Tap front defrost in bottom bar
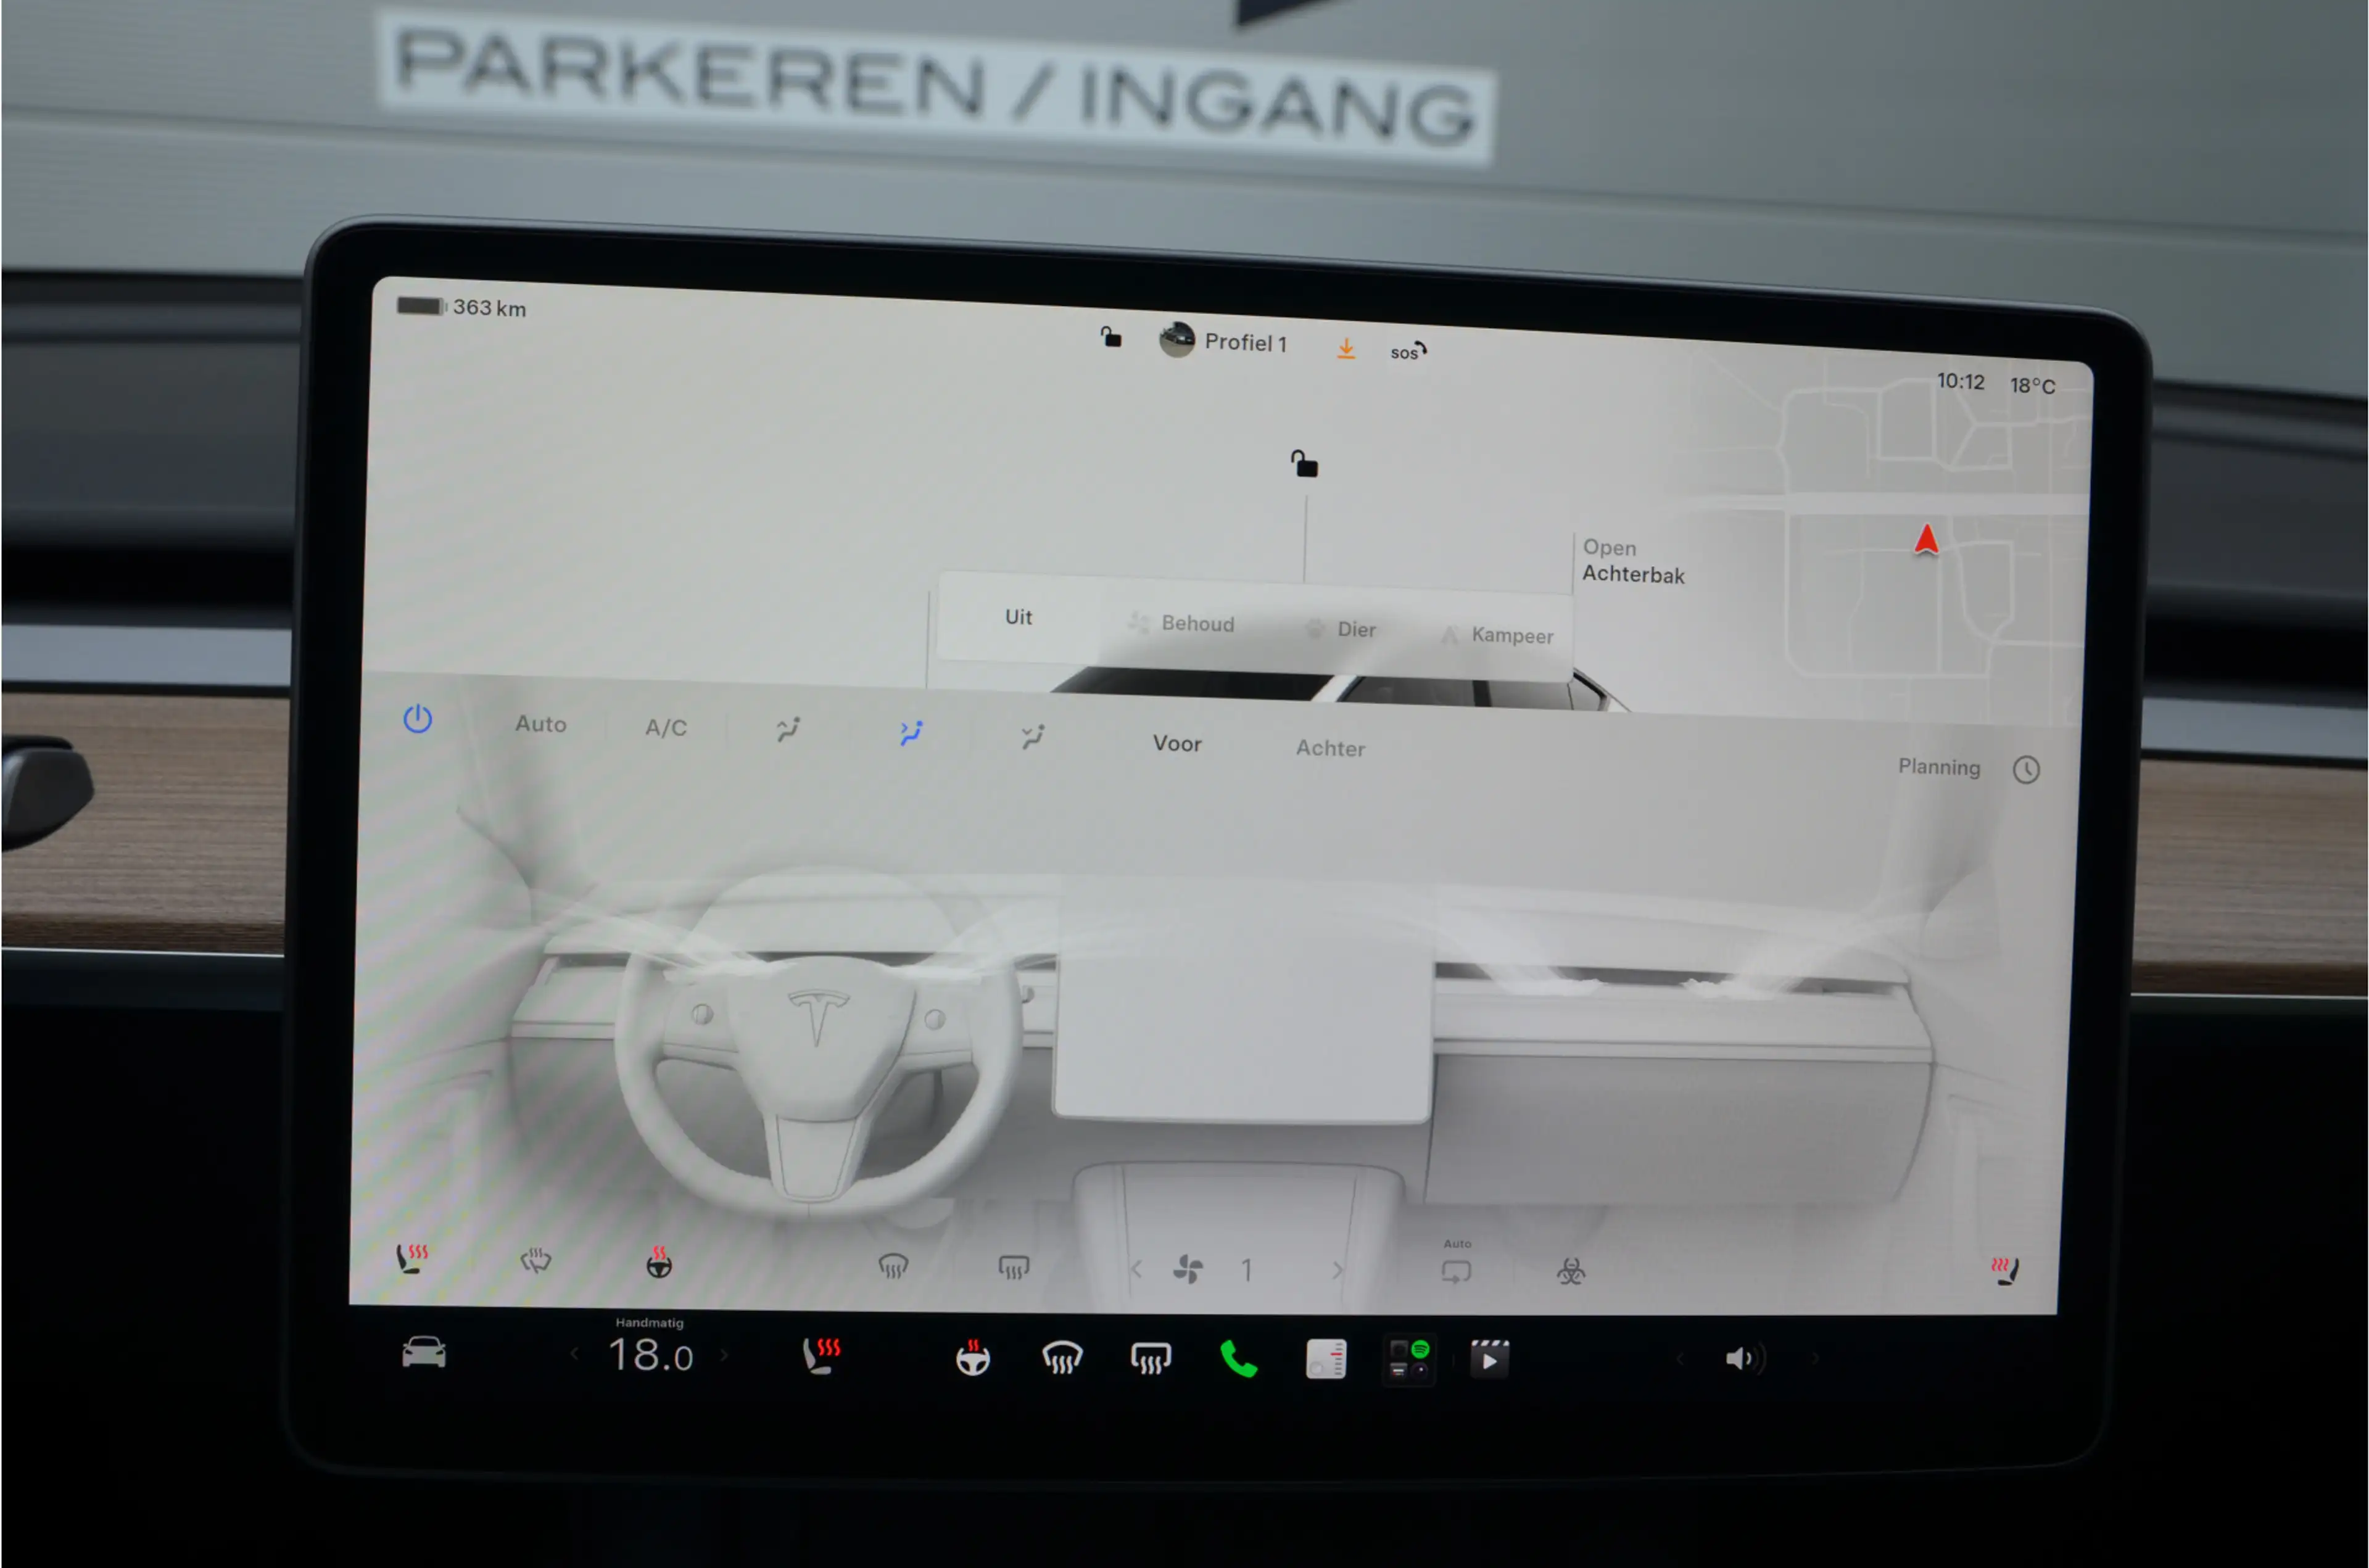 coord(1062,1358)
